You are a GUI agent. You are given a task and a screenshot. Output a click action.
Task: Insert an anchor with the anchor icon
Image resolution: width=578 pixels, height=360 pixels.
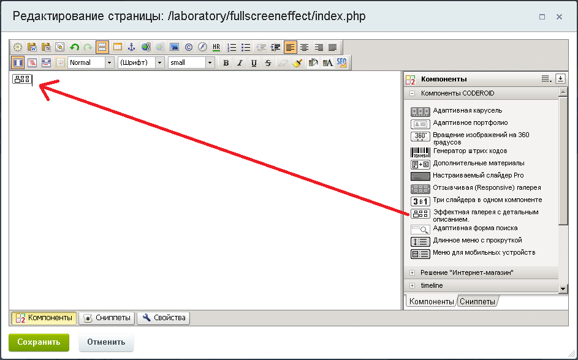pyautogui.click(x=131, y=47)
